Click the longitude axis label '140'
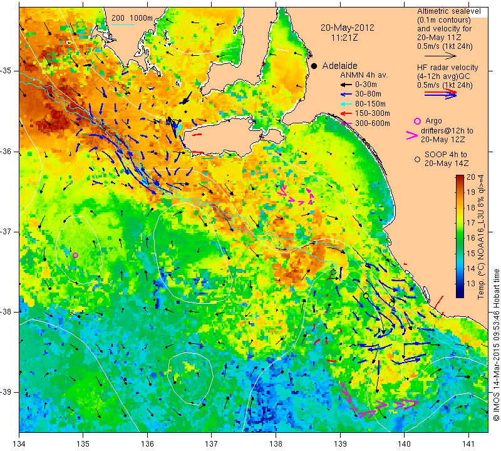 pyautogui.click(x=404, y=444)
